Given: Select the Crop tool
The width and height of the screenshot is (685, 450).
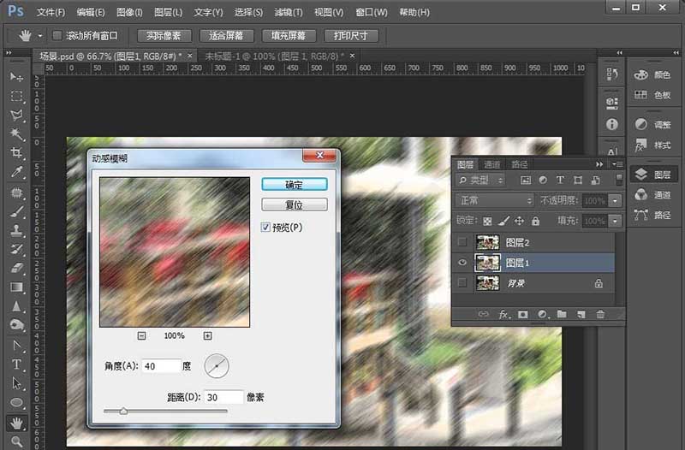Looking at the screenshot, I should 16,153.
